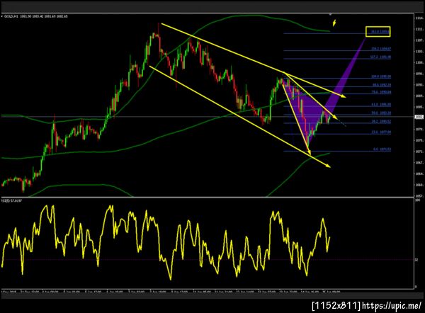
Task: Click the 100.0 Fibonacci level label
Action: 381,76
